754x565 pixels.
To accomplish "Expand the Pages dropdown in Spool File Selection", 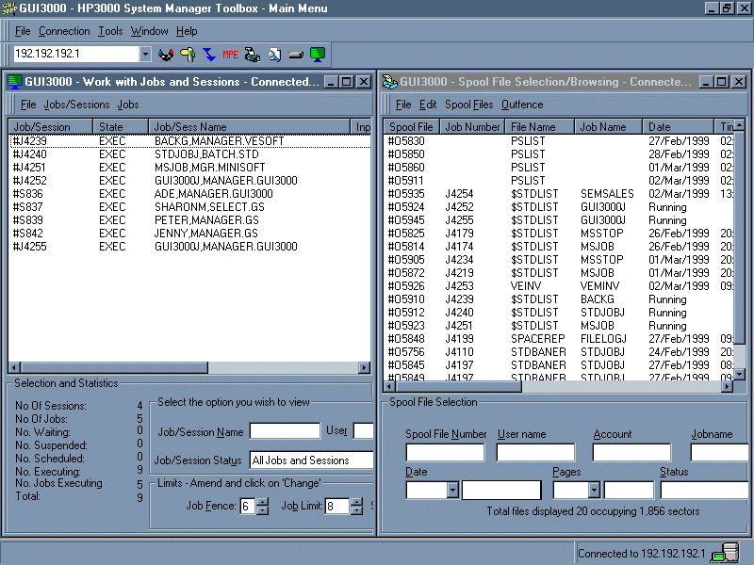I will tap(594, 490).
